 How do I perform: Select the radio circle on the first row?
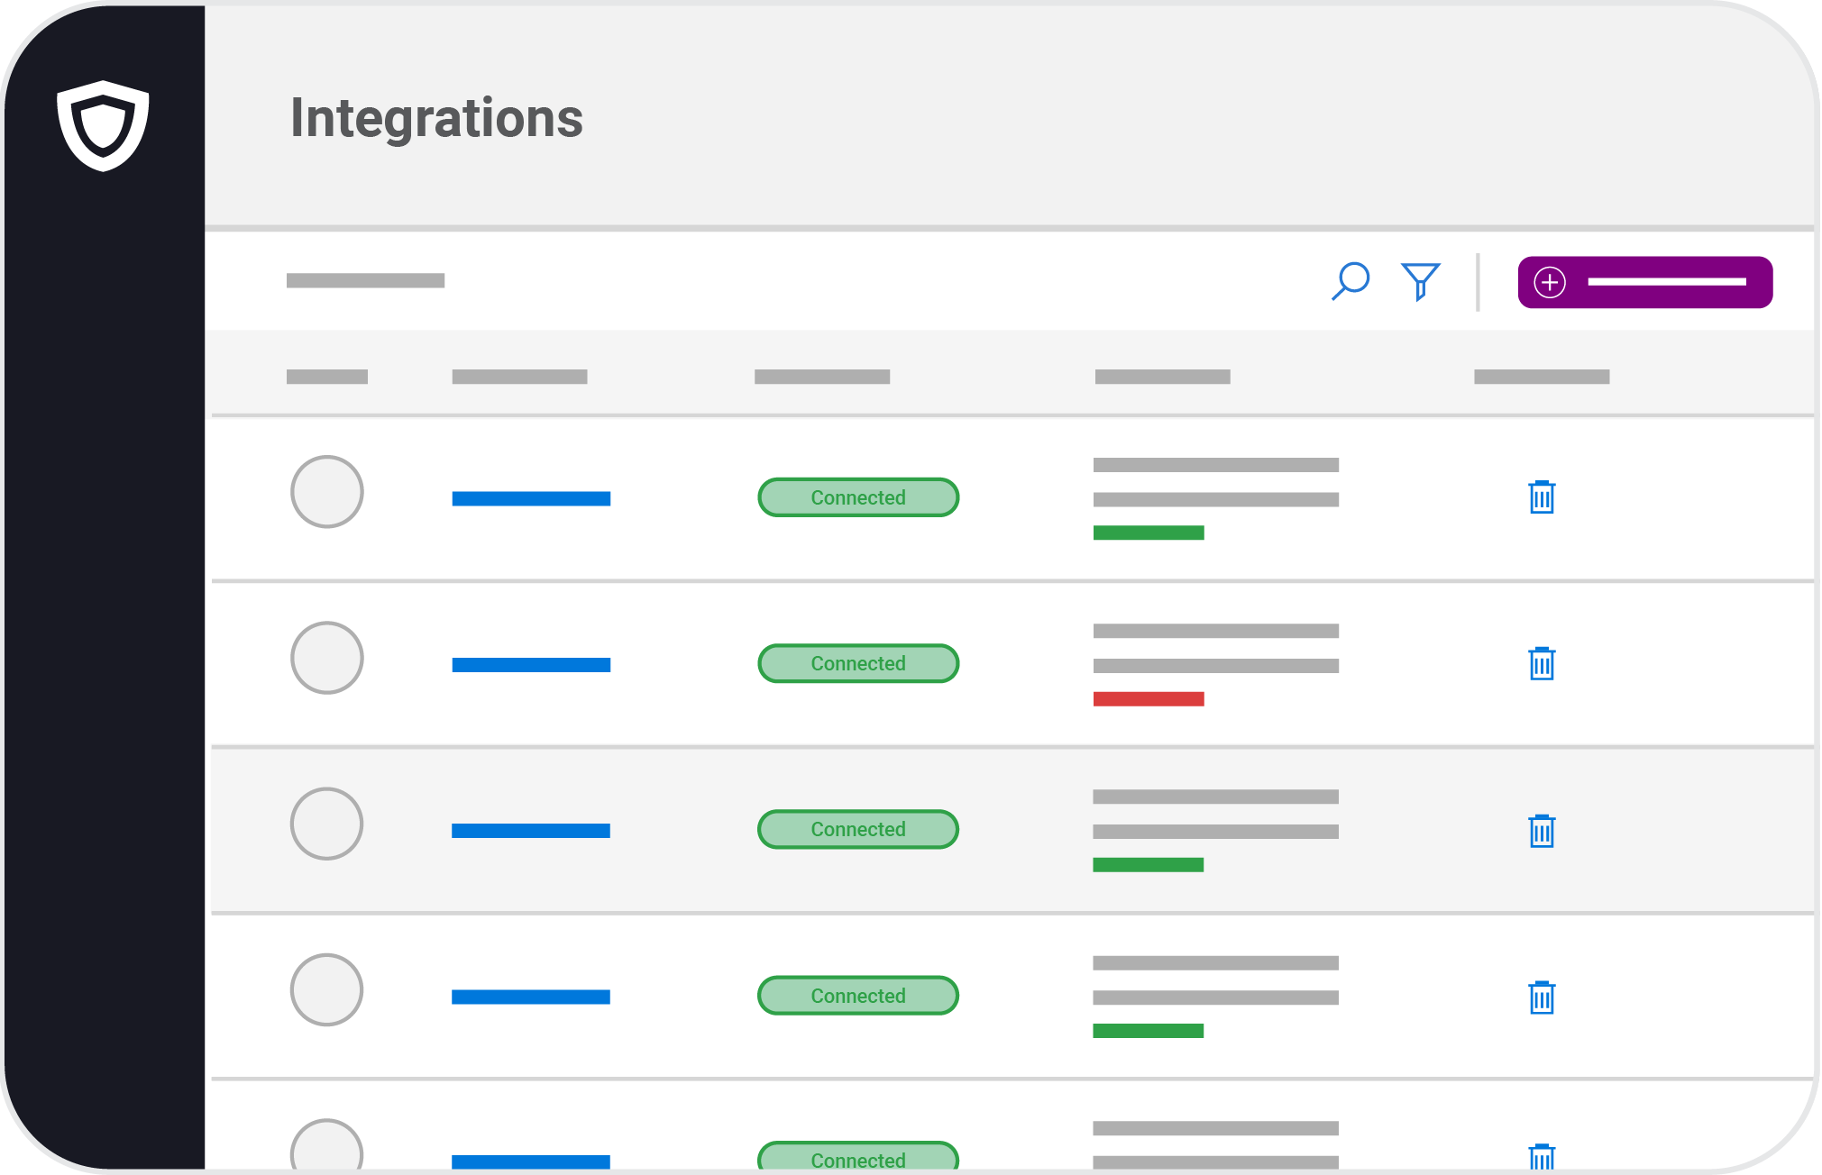coord(326,492)
